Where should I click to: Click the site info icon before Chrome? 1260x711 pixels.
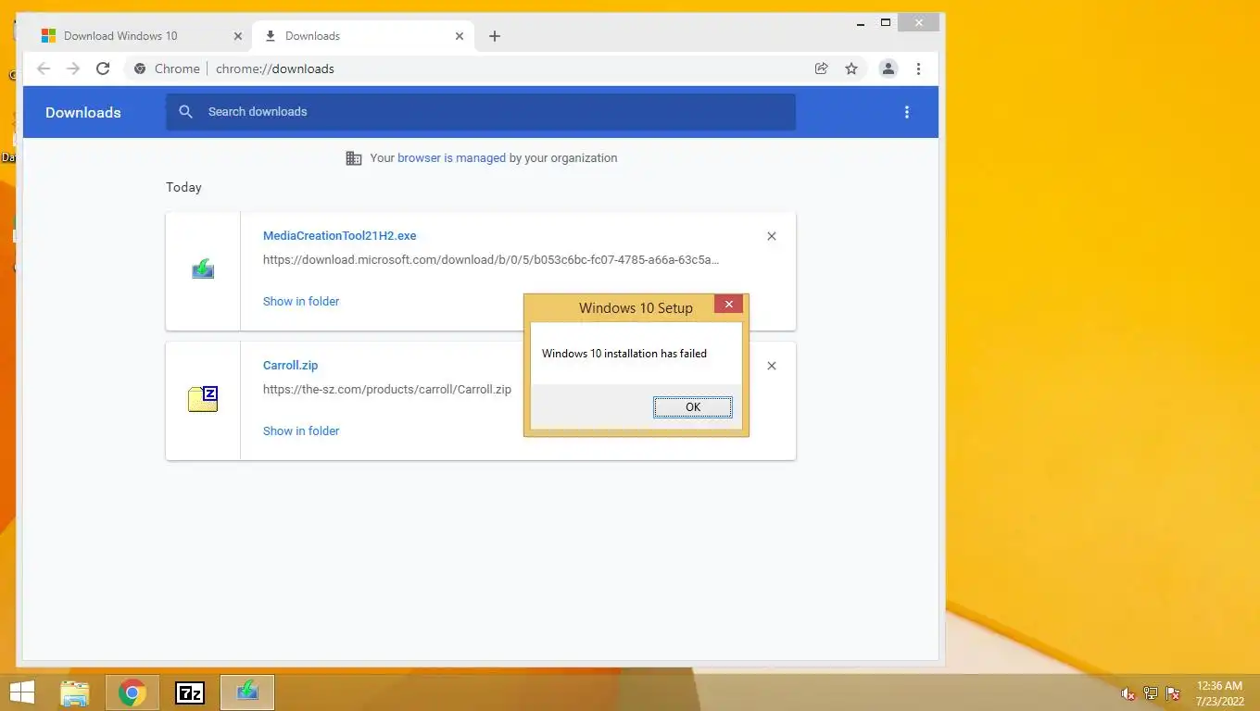[x=140, y=69]
